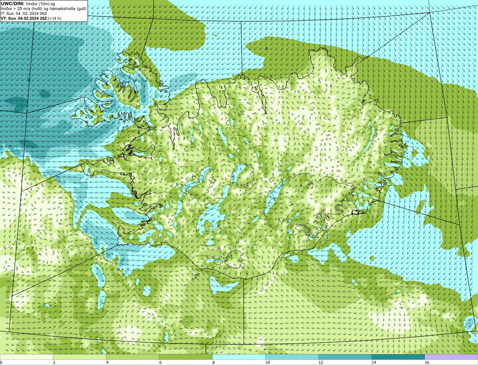The width and height of the screenshot is (478, 365).
Task: Click the '16' tick label on the scale
Action: click(427, 362)
